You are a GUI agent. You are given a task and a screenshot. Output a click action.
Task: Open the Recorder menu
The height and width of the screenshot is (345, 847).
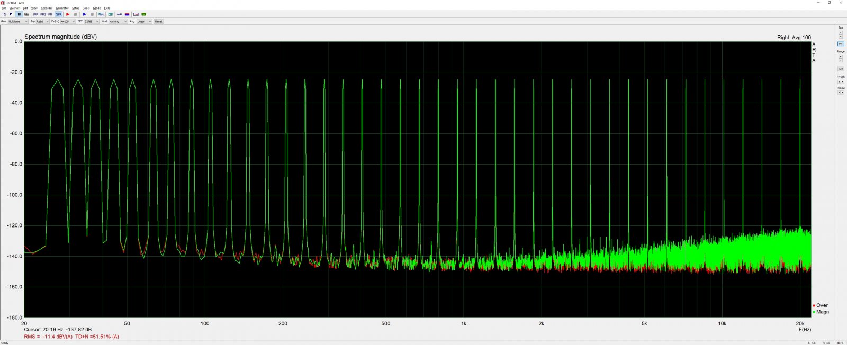coord(47,8)
